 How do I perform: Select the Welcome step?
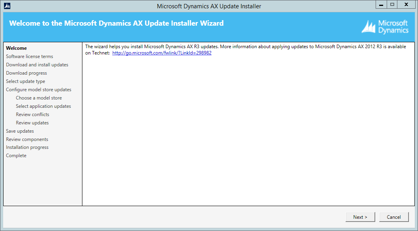(x=16, y=48)
